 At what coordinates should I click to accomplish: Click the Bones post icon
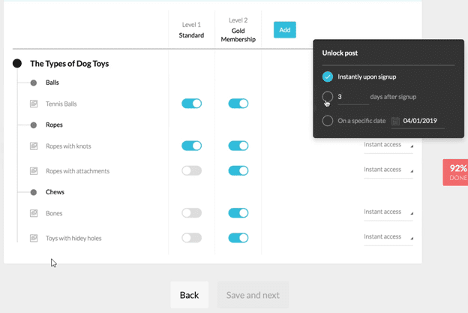pyautogui.click(x=34, y=213)
